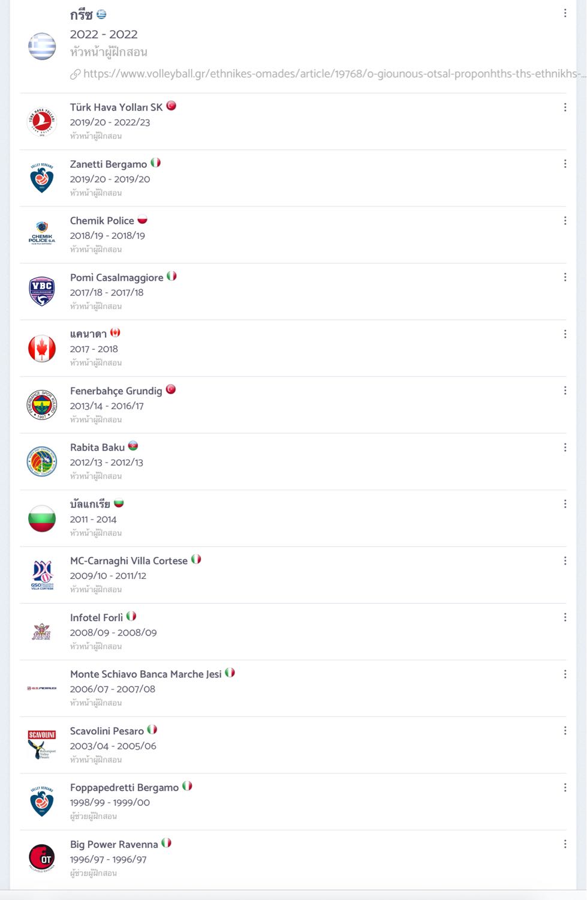Screen dimensions: 587x900
Task: Open three-dot menu for Rabita Baku entry
Action: [565, 448]
